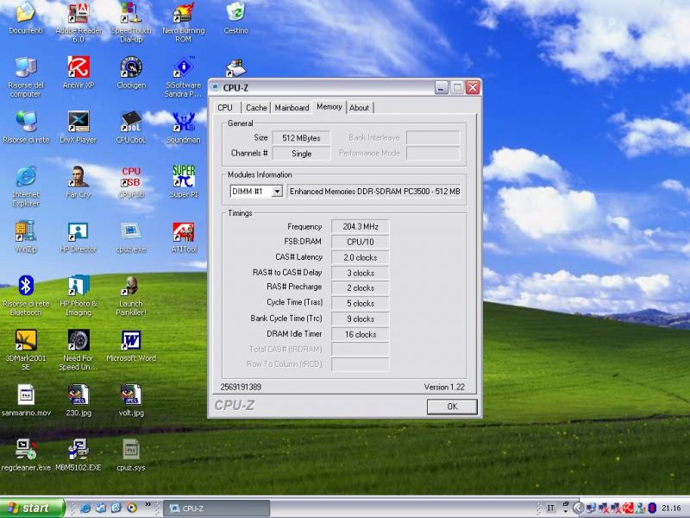Select the Clockgen desktop icon

pos(131,73)
